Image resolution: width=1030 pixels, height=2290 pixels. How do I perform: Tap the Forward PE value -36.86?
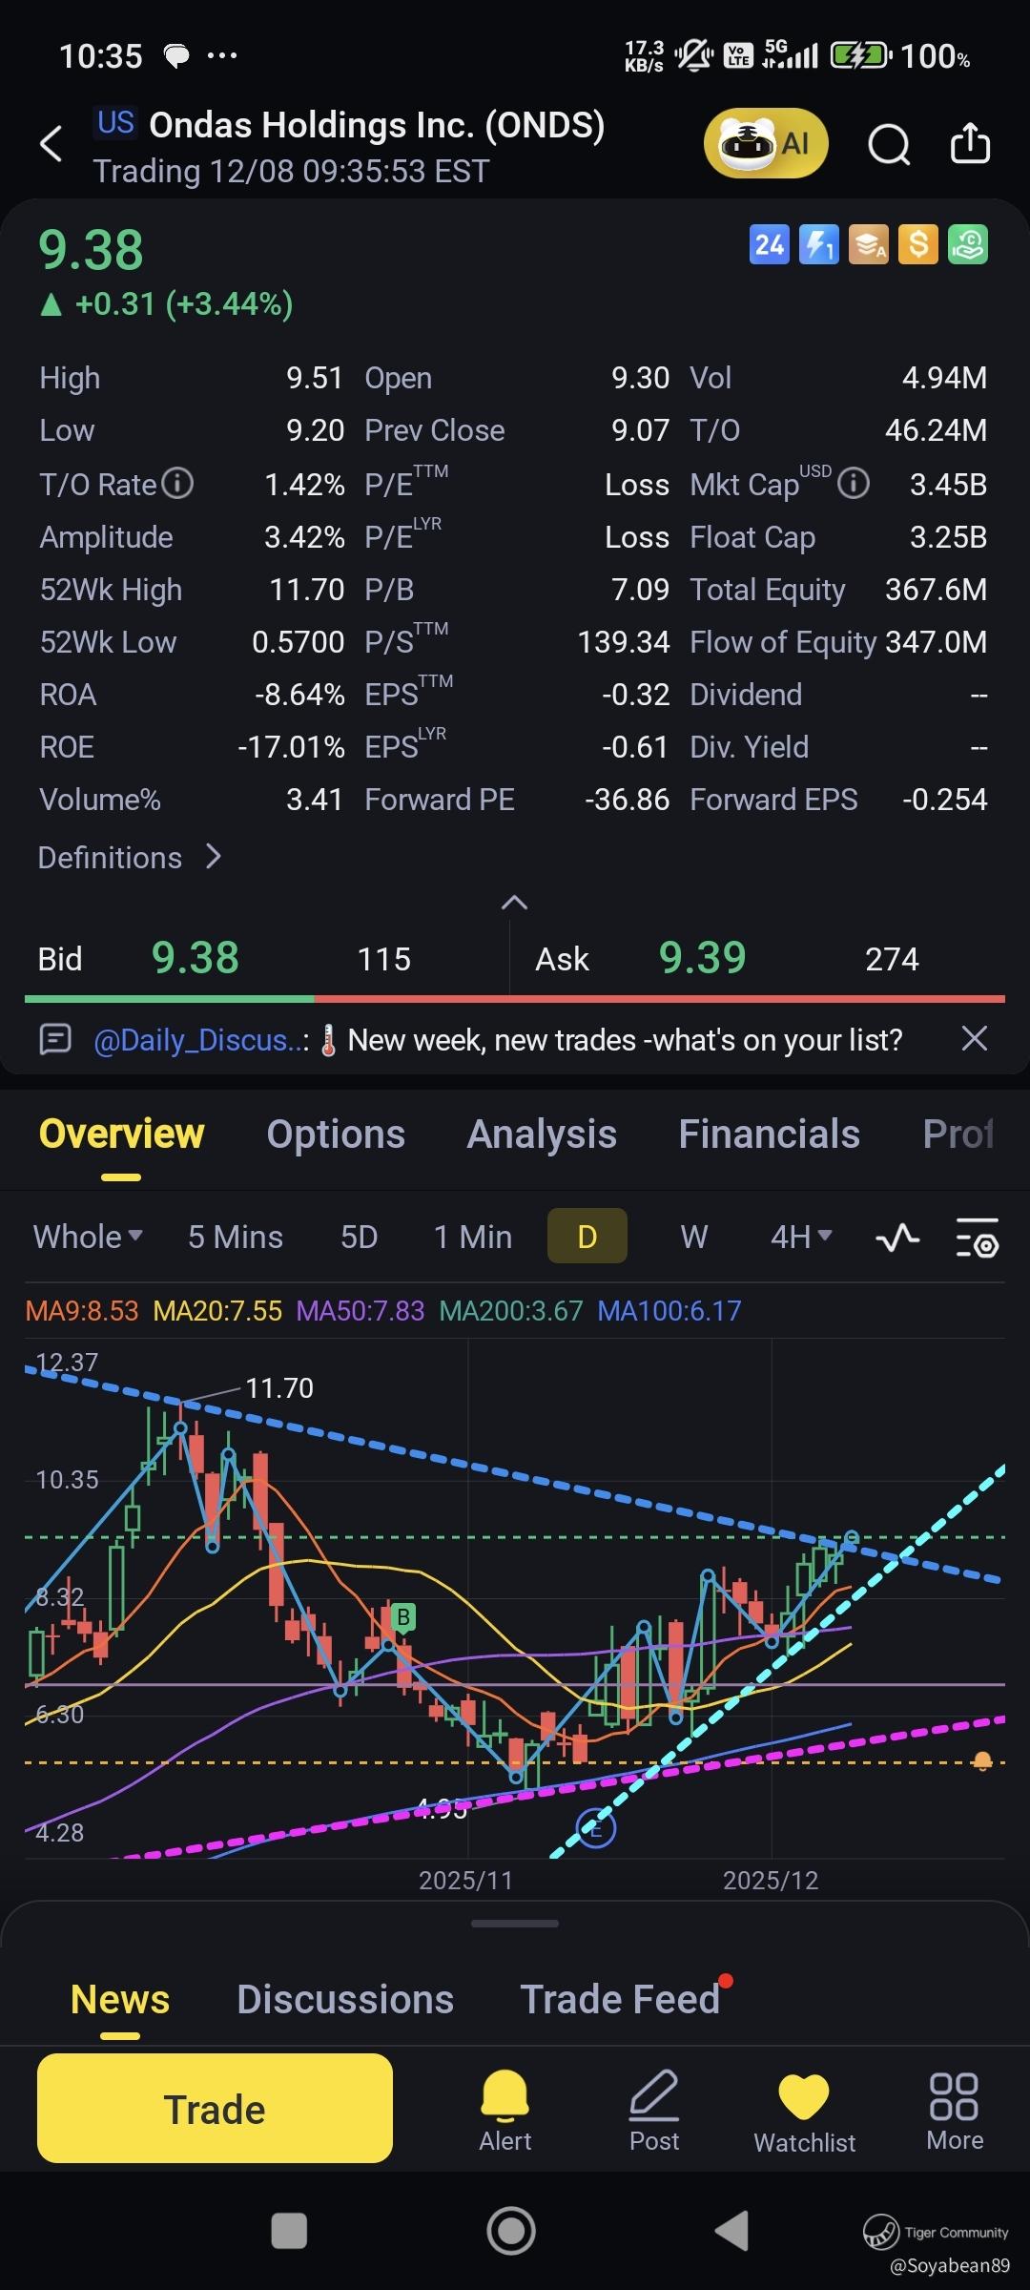point(628,800)
